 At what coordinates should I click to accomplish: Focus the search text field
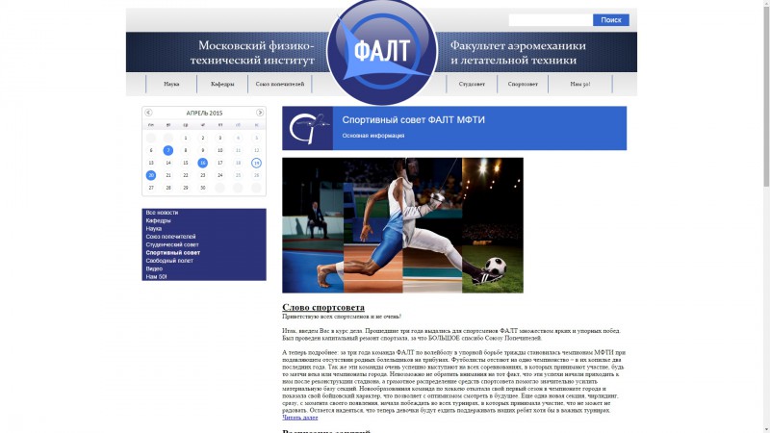[x=551, y=19]
